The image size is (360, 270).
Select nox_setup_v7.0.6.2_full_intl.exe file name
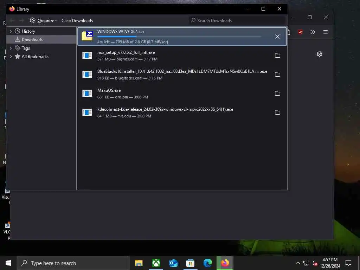click(126, 52)
